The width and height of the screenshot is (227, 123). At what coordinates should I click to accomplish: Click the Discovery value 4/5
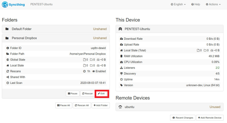(x=217, y=73)
